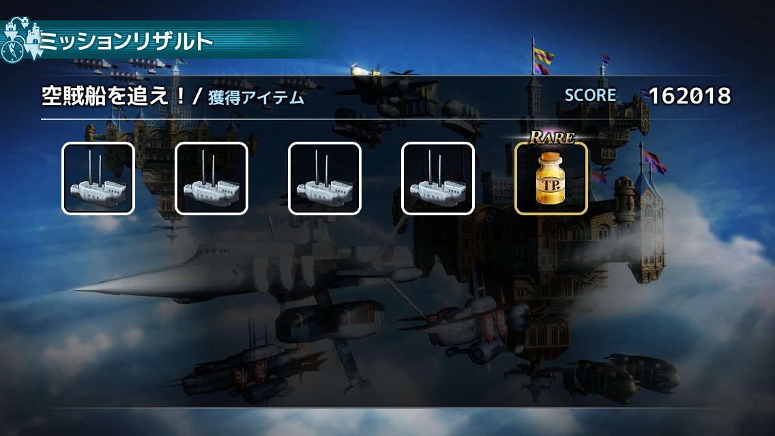Click the ミッションリザルト header title
Screen dimensions: 775x436
[x=126, y=41]
